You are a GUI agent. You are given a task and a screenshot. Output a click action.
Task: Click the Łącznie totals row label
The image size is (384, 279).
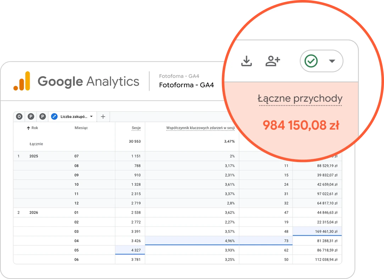pyautogui.click(x=36, y=144)
